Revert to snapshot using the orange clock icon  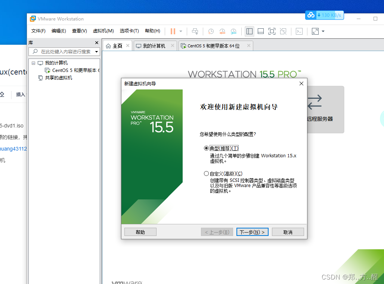[222, 31]
